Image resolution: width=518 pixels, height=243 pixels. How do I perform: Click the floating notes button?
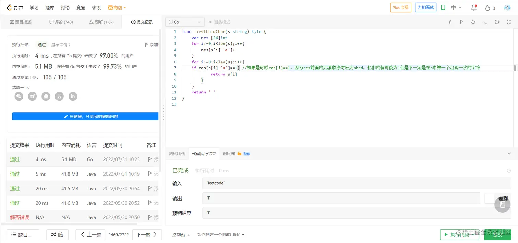click(x=503, y=205)
